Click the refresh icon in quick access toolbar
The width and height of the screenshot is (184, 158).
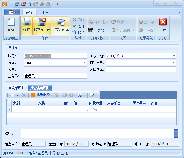pos(36,4)
